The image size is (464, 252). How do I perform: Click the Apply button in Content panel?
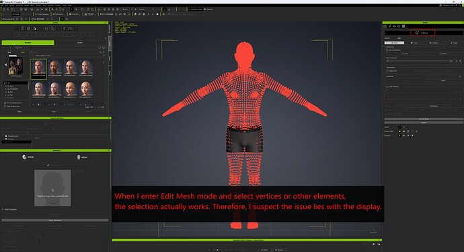[20, 111]
